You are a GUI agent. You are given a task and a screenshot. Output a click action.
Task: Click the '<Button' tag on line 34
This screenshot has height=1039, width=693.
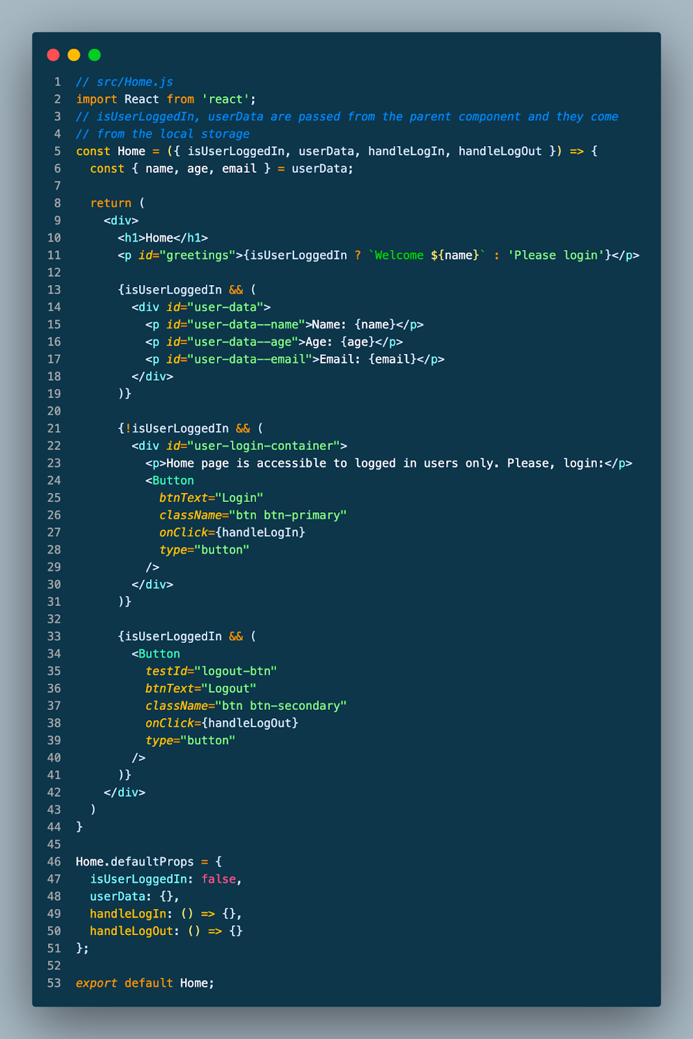coord(156,654)
